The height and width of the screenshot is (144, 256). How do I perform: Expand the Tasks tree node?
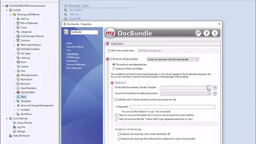14,97
